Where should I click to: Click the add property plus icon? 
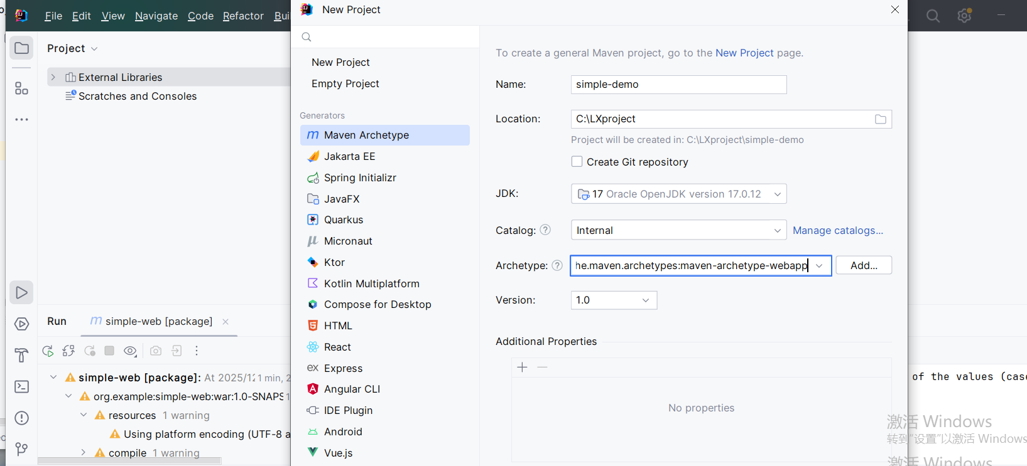pyautogui.click(x=522, y=367)
